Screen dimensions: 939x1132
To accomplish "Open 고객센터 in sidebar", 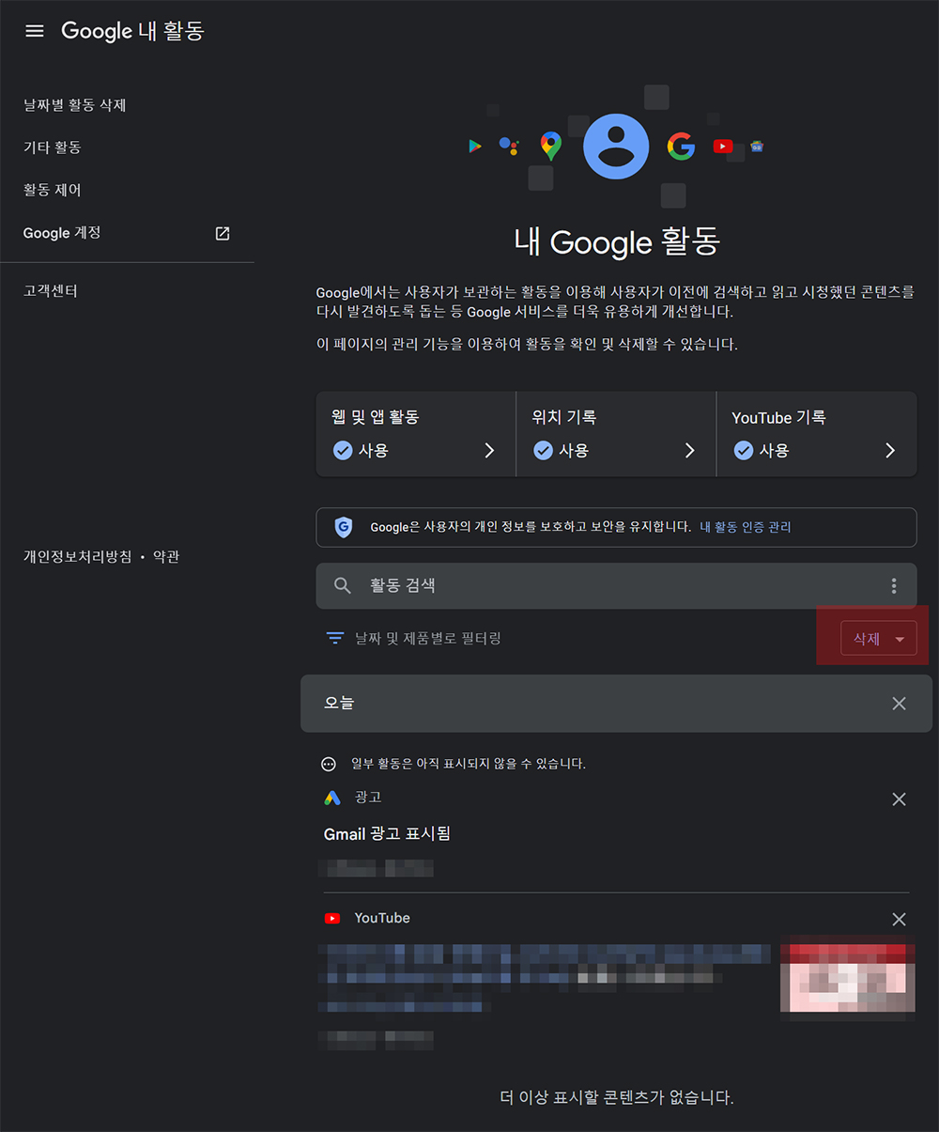I will (x=51, y=291).
